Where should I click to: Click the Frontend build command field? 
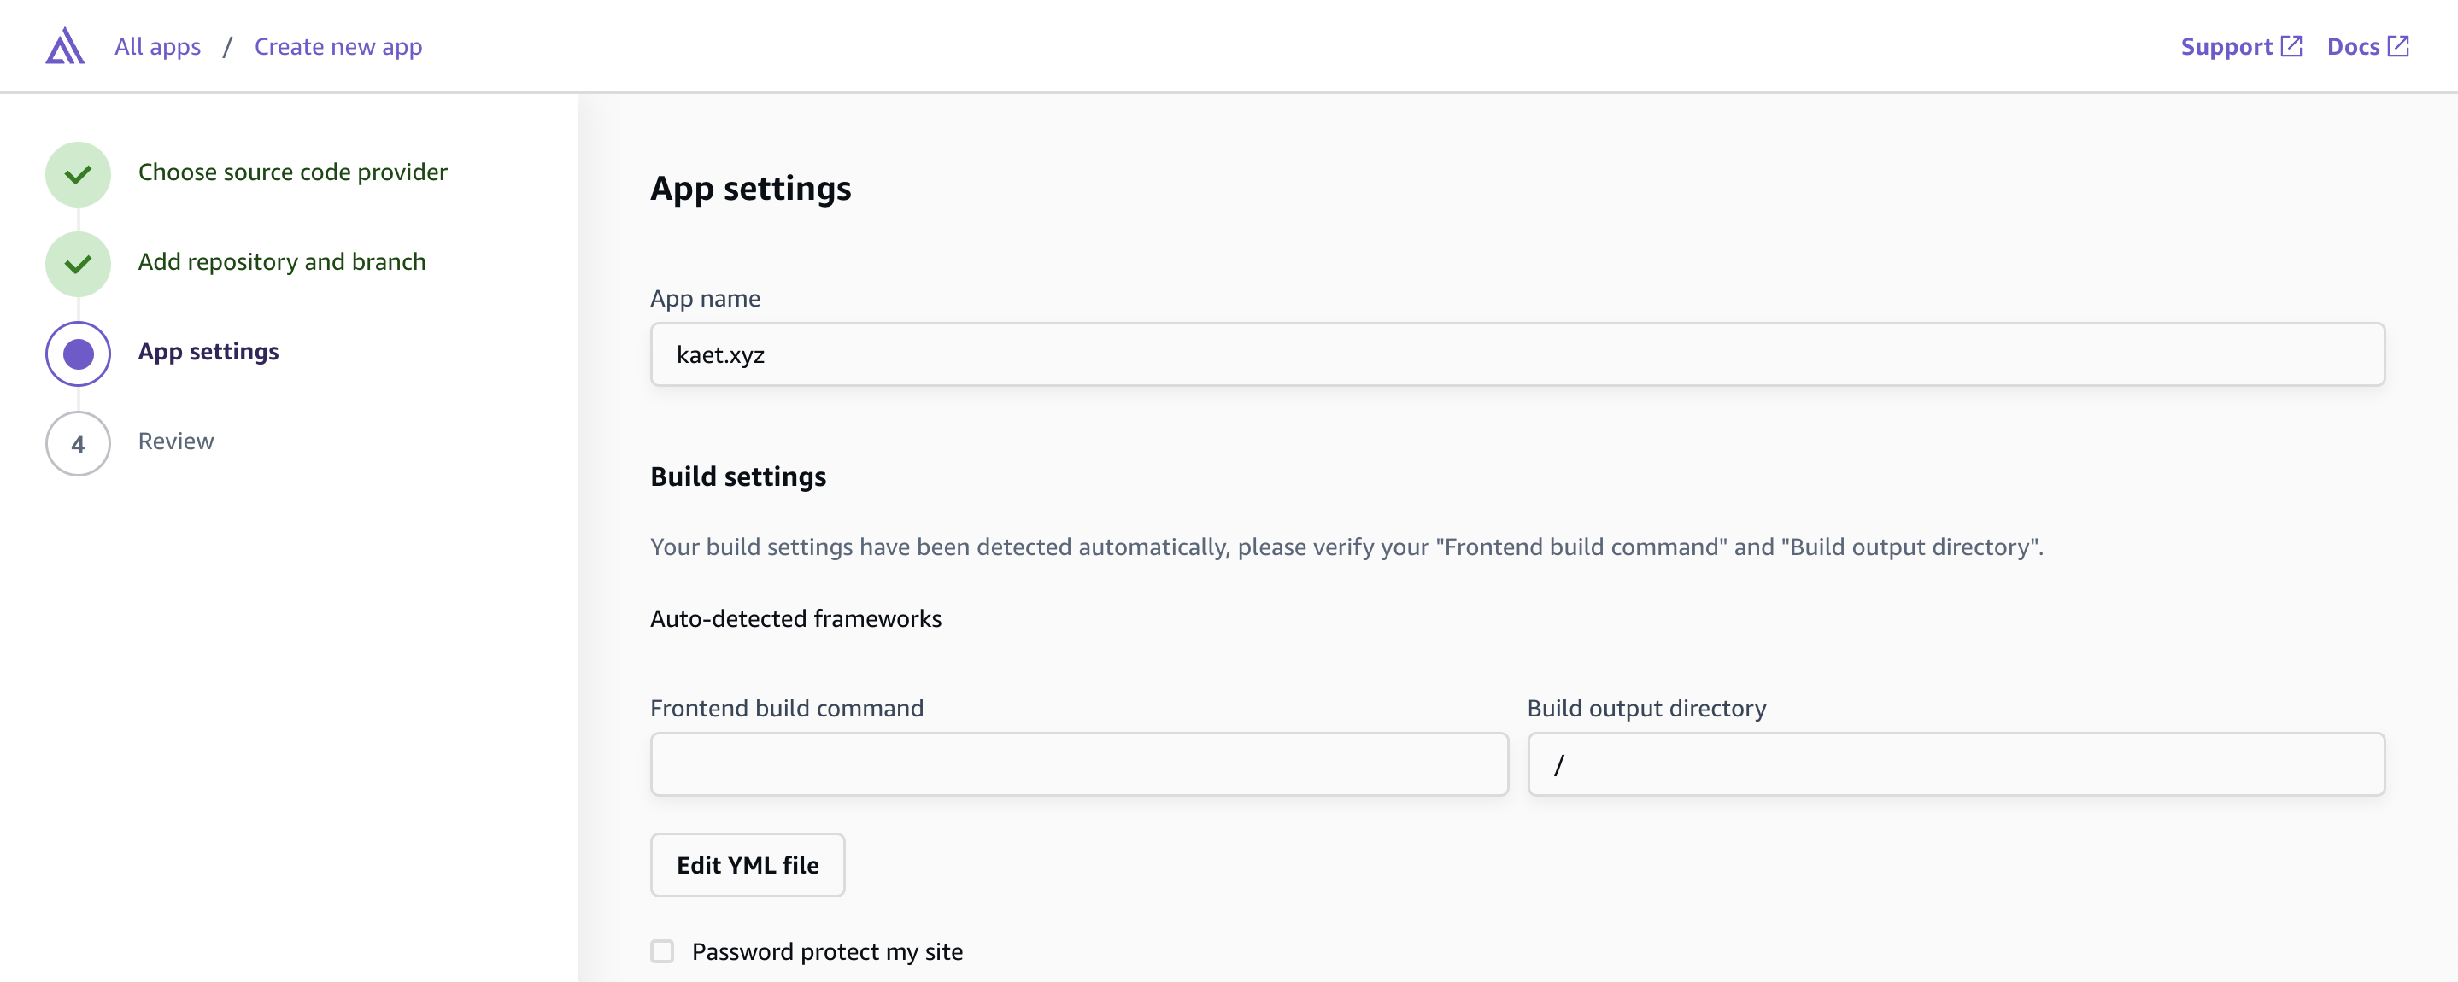coord(1079,763)
